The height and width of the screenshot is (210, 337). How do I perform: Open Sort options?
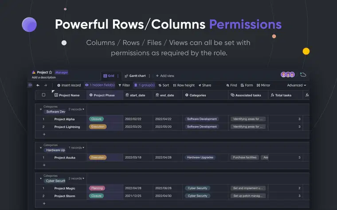coord(164,85)
